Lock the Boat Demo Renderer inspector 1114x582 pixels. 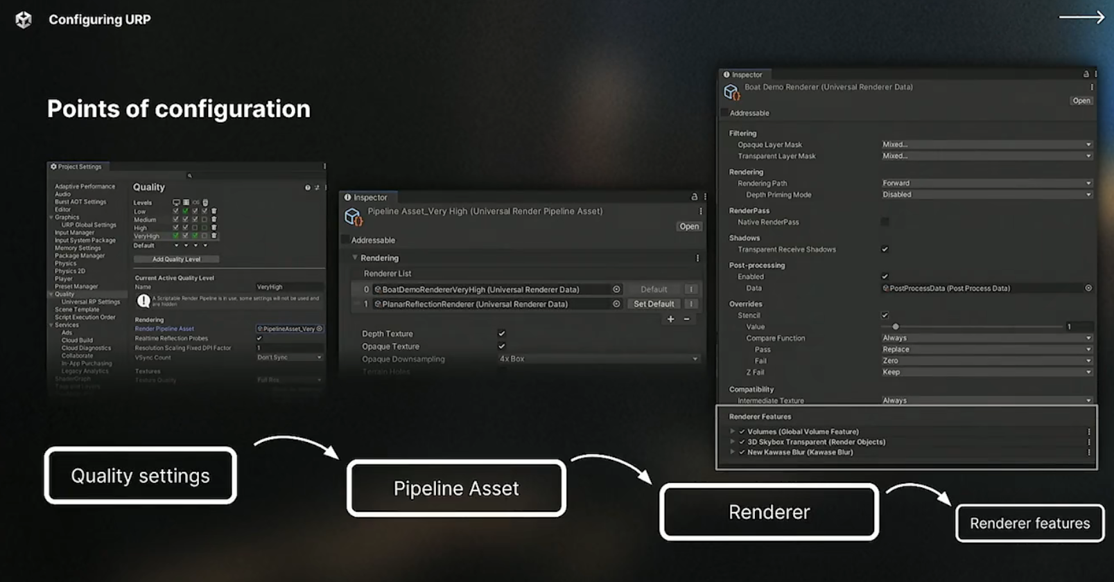click(1086, 74)
